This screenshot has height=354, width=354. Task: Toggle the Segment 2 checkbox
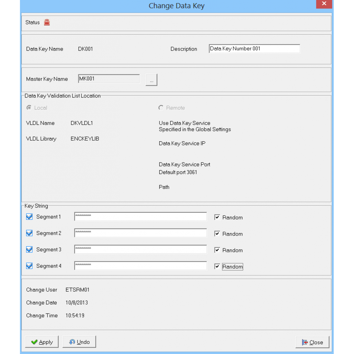(x=29, y=233)
